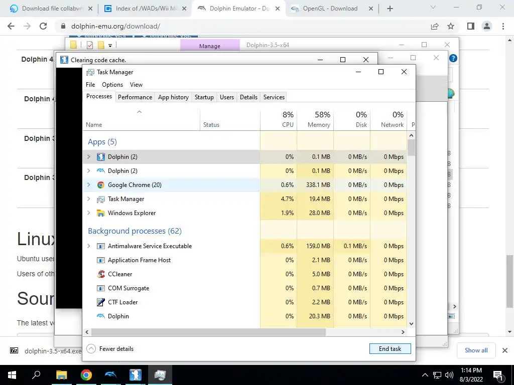Expand the second Dolphin (2) app group
The image size is (514, 385).
click(88, 171)
